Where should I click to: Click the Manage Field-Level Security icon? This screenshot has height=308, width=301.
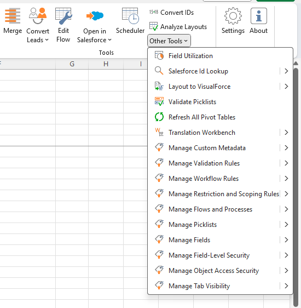point(159,255)
